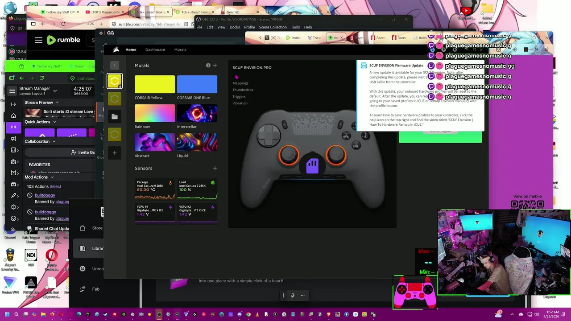Collapse the Stream Preview panel chevron
Image resolution: width=571 pixels, height=321 pixels.
pyautogui.click(x=57, y=103)
